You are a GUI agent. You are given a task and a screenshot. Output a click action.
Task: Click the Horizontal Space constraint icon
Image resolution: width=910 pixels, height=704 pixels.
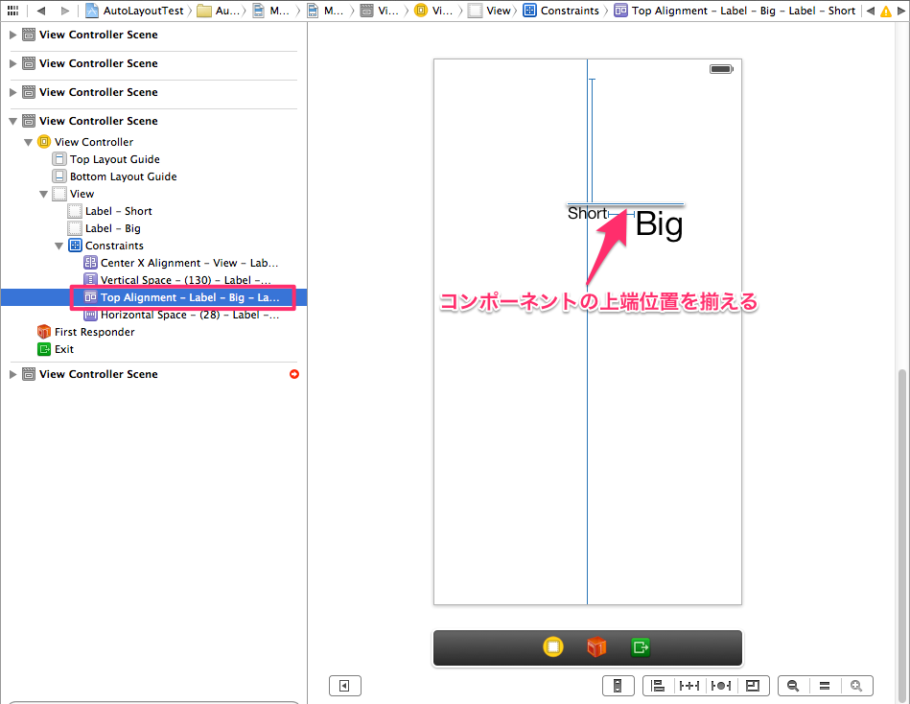90,315
